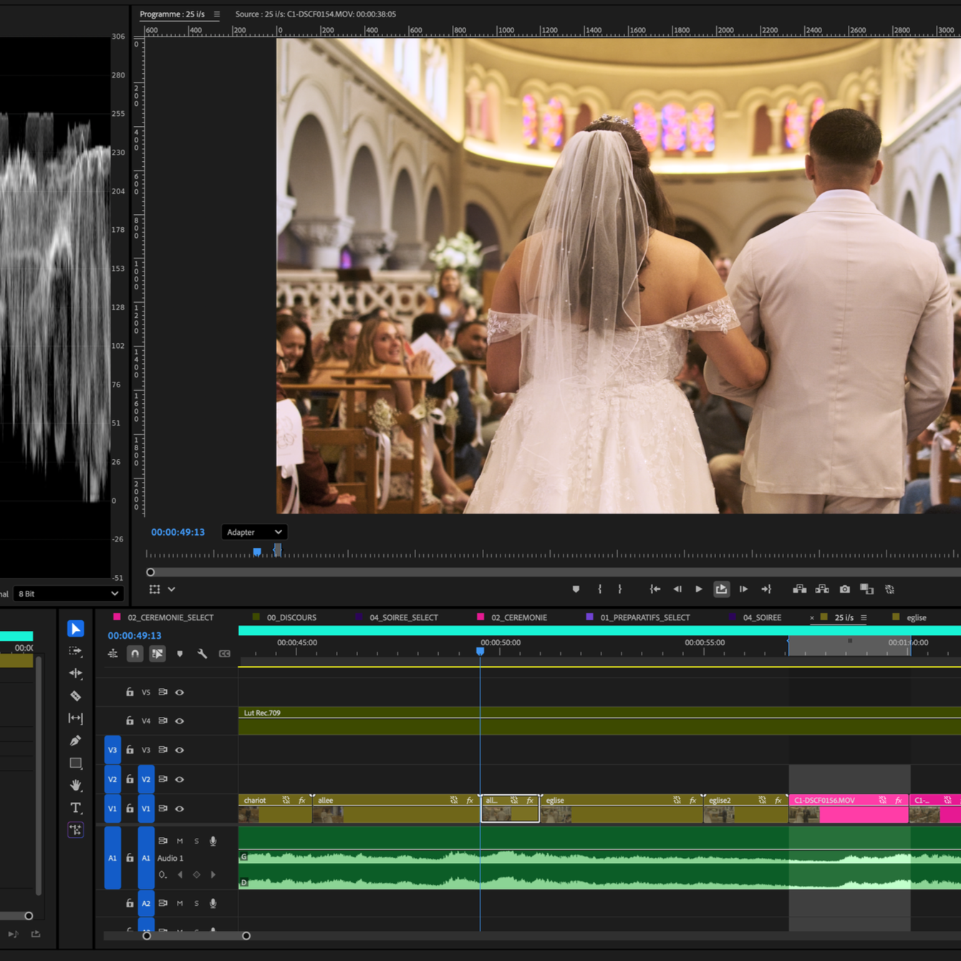Viewport: 961px width, 961px height.
Task: Click the Export Frame camera icon
Action: pos(845,589)
